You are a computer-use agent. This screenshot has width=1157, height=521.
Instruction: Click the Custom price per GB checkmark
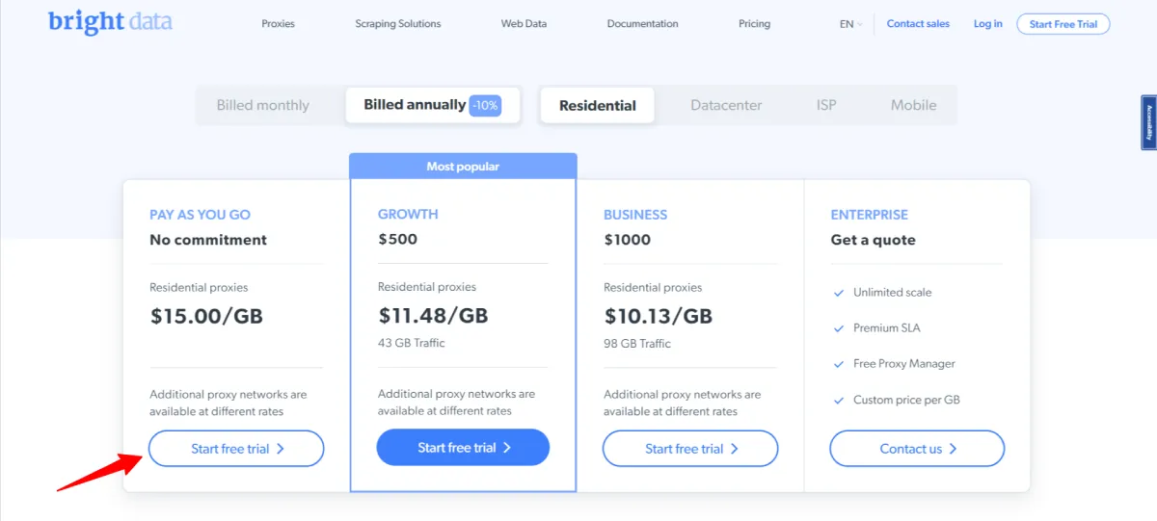839,401
